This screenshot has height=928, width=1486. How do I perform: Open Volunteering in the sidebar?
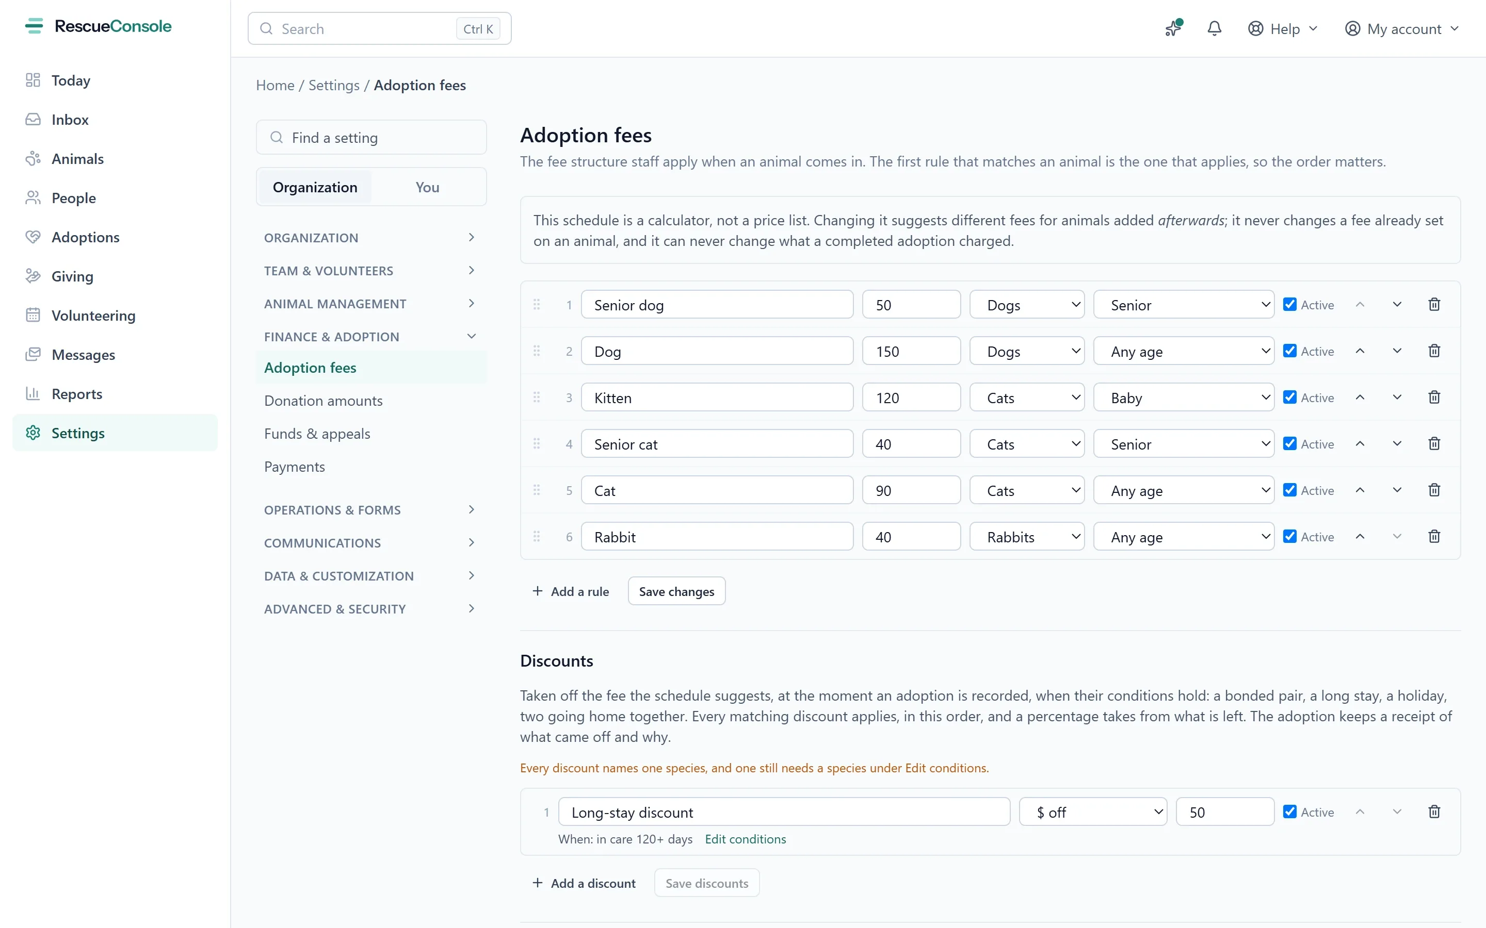click(115, 316)
